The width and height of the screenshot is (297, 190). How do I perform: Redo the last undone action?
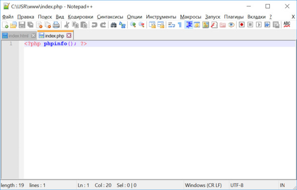click(x=103, y=25)
